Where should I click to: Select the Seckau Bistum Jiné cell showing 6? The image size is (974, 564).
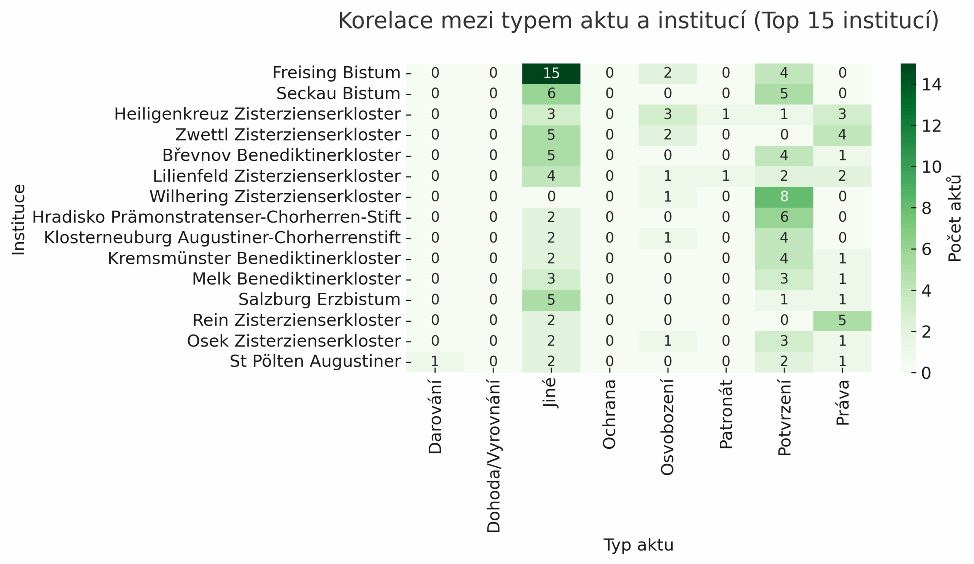point(551,94)
